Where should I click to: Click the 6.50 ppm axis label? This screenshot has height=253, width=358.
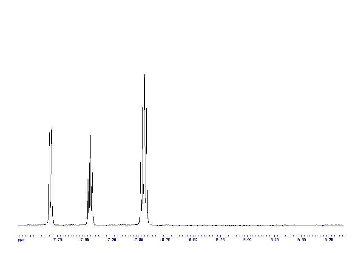[x=193, y=240]
